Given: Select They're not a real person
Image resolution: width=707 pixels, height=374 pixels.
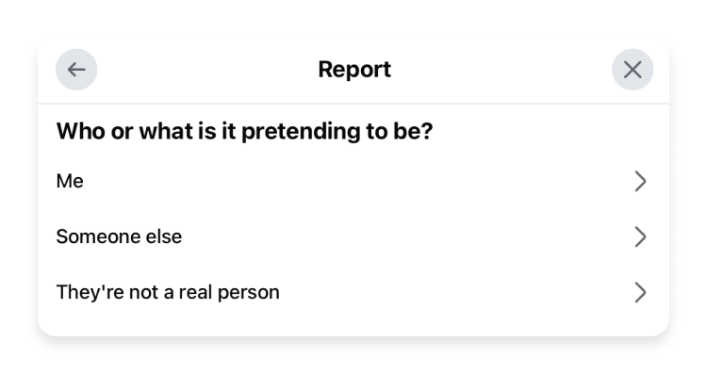Looking at the screenshot, I should (353, 292).
